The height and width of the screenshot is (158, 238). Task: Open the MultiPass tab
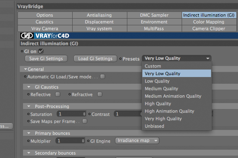coord(154,28)
